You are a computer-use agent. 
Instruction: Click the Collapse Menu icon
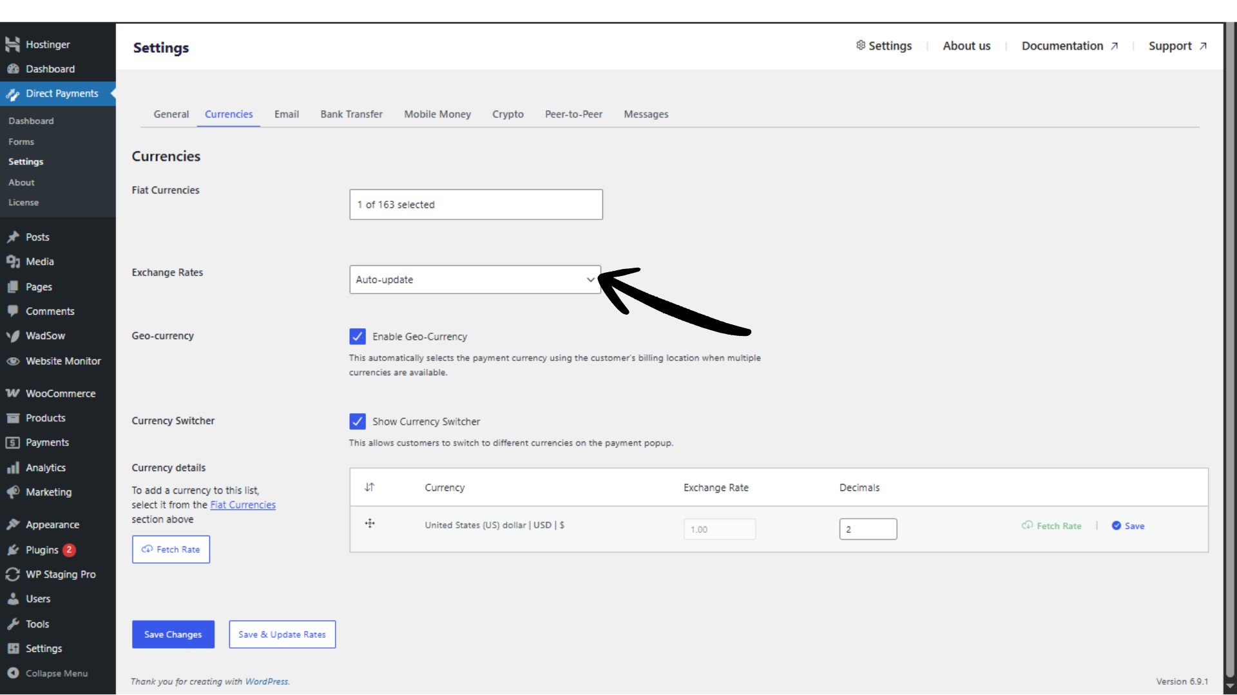(x=12, y=673)
